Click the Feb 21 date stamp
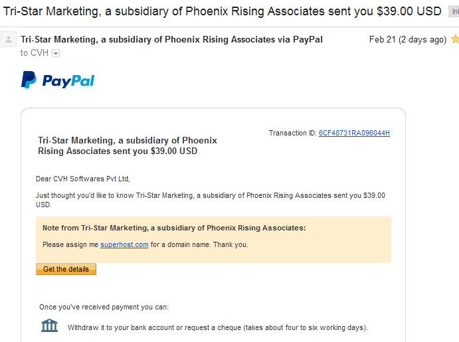This screenshot has height=342, width=459. click(408, 39)
